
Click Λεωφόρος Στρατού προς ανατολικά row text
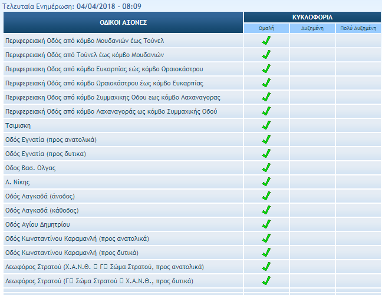point(104,267)
